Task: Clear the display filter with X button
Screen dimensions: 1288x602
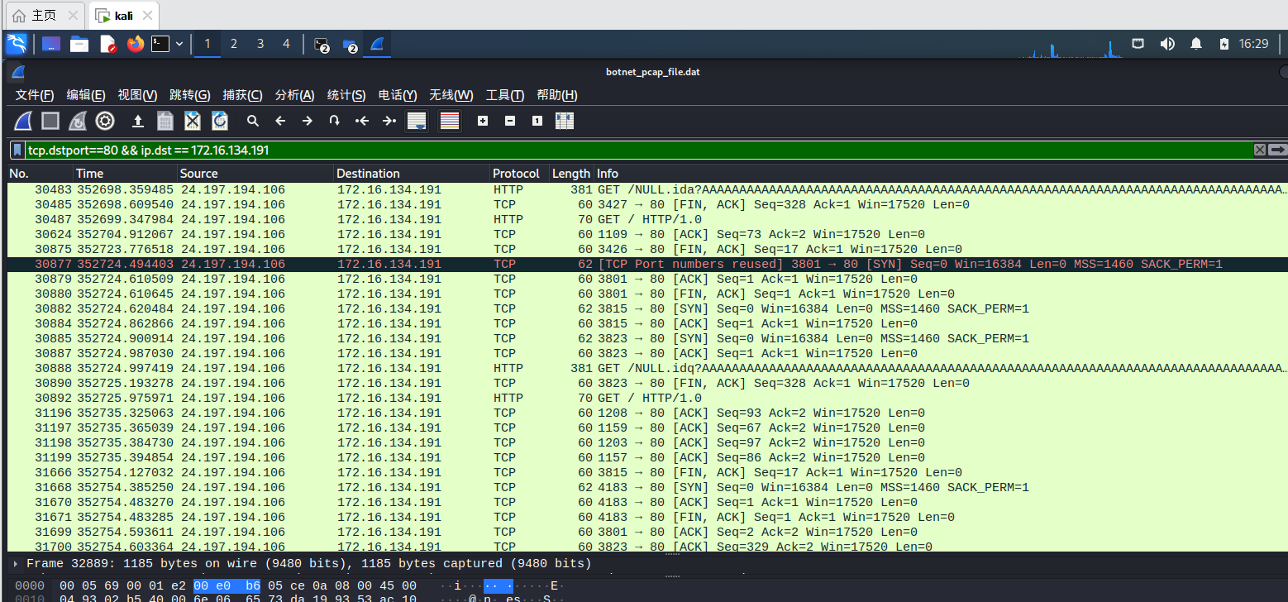Action: point(1260,150)
